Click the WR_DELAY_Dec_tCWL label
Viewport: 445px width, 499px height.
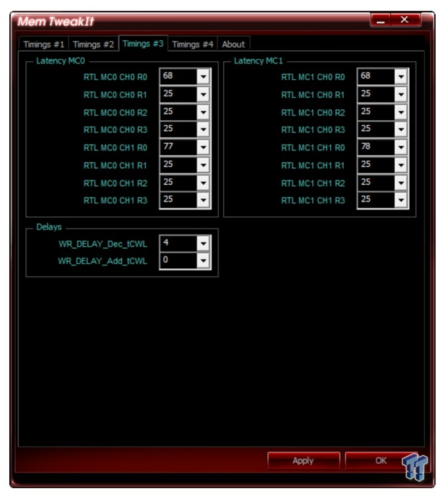[x=103, y=244]
